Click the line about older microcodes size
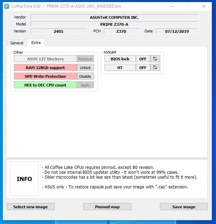 pyautogui.click(x=119, y=177)
